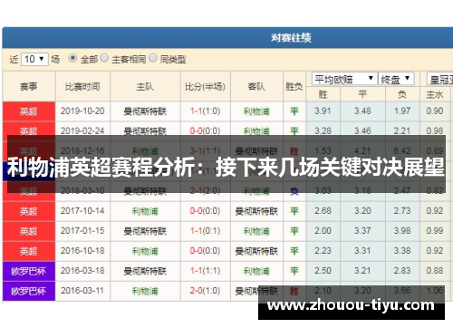Click the 比分(半场) column header
The width and height of the screenshot is (453, 328).
pos(206,87)
